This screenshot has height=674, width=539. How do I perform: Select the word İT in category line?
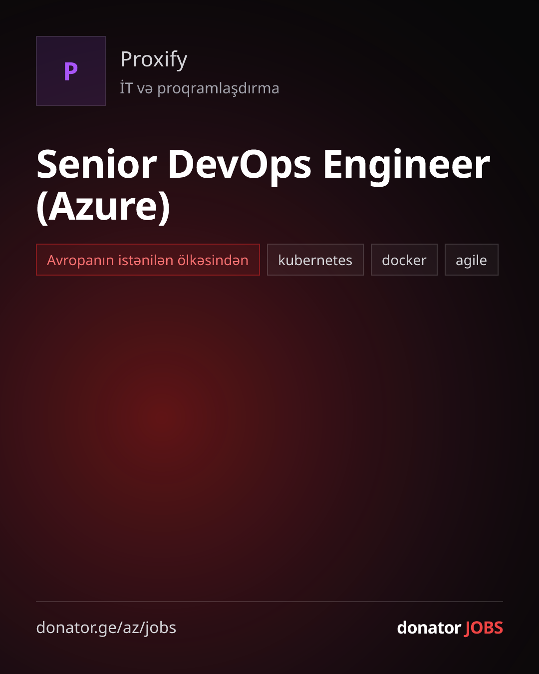click(126, 87)
